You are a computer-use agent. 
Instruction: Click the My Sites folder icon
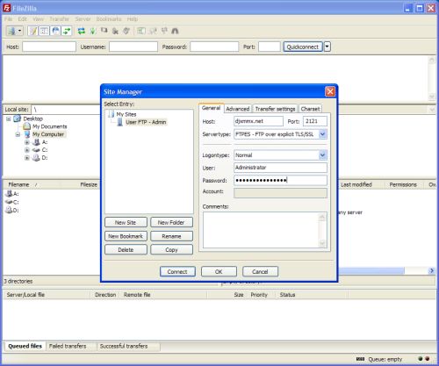click(x=112, y=114)
